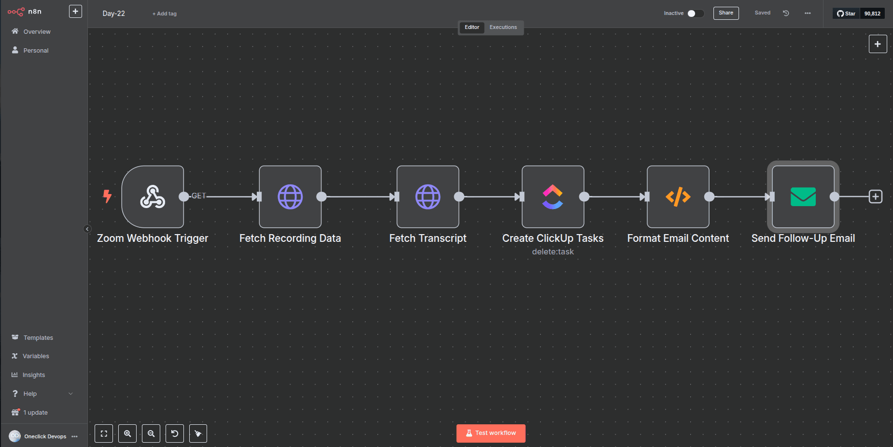Viewport: 893px width, 447px height.
Task: Click the GET label on webhook connection
Action: tap(199, 196)
